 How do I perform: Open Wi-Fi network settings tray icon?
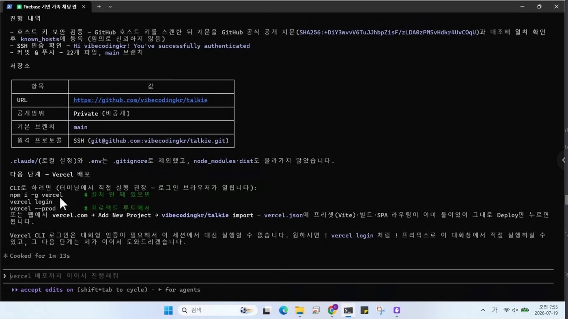(x=506, y=310)
